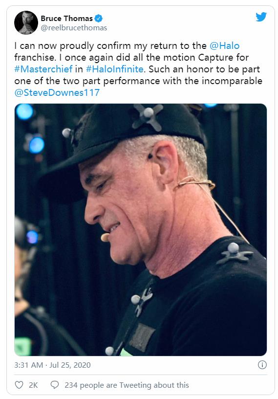
Task: Click the man's black cap in photo
Action: point(122,142)
